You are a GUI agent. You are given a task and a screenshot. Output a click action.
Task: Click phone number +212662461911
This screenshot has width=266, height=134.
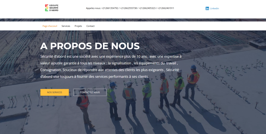(166, 8)
